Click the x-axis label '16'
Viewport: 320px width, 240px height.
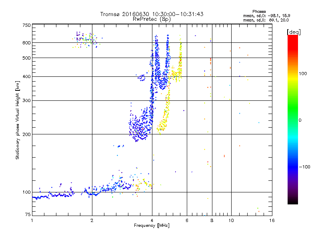(272, 220)
